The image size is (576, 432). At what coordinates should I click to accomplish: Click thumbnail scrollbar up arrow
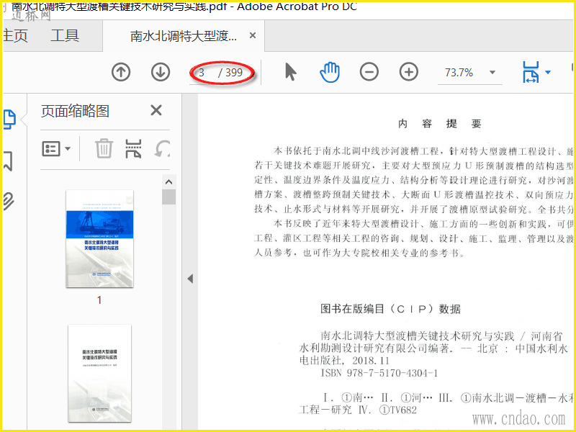point(168,182)
